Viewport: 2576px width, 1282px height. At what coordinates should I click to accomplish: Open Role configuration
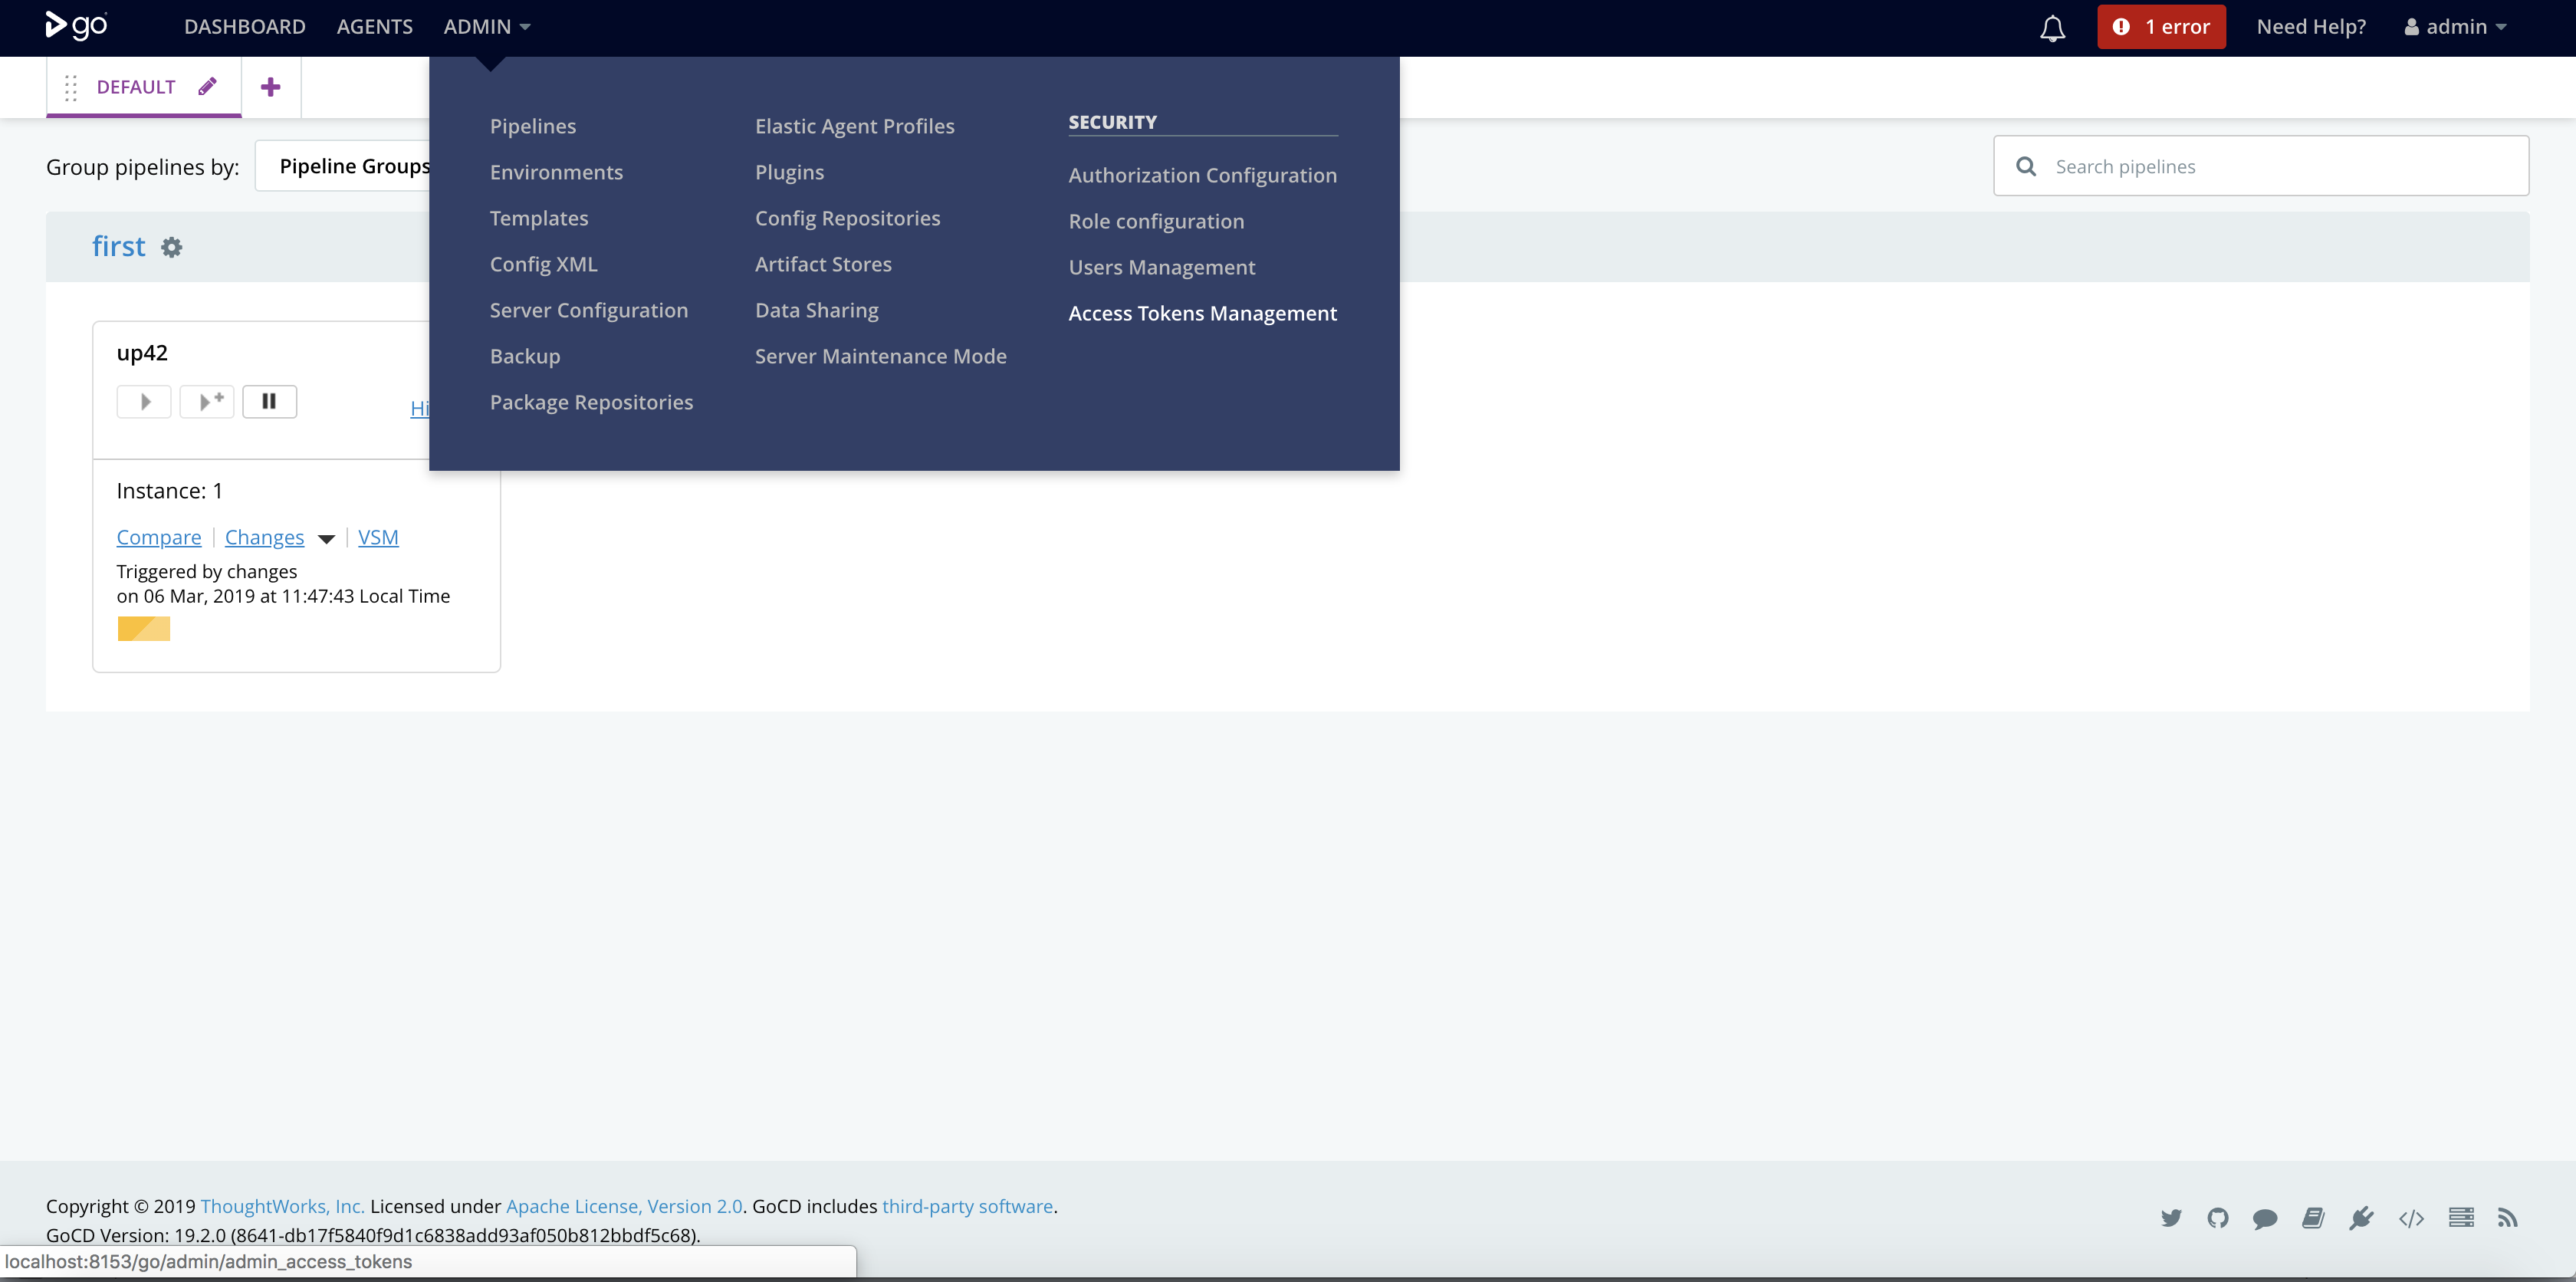tap(1157, 221)
